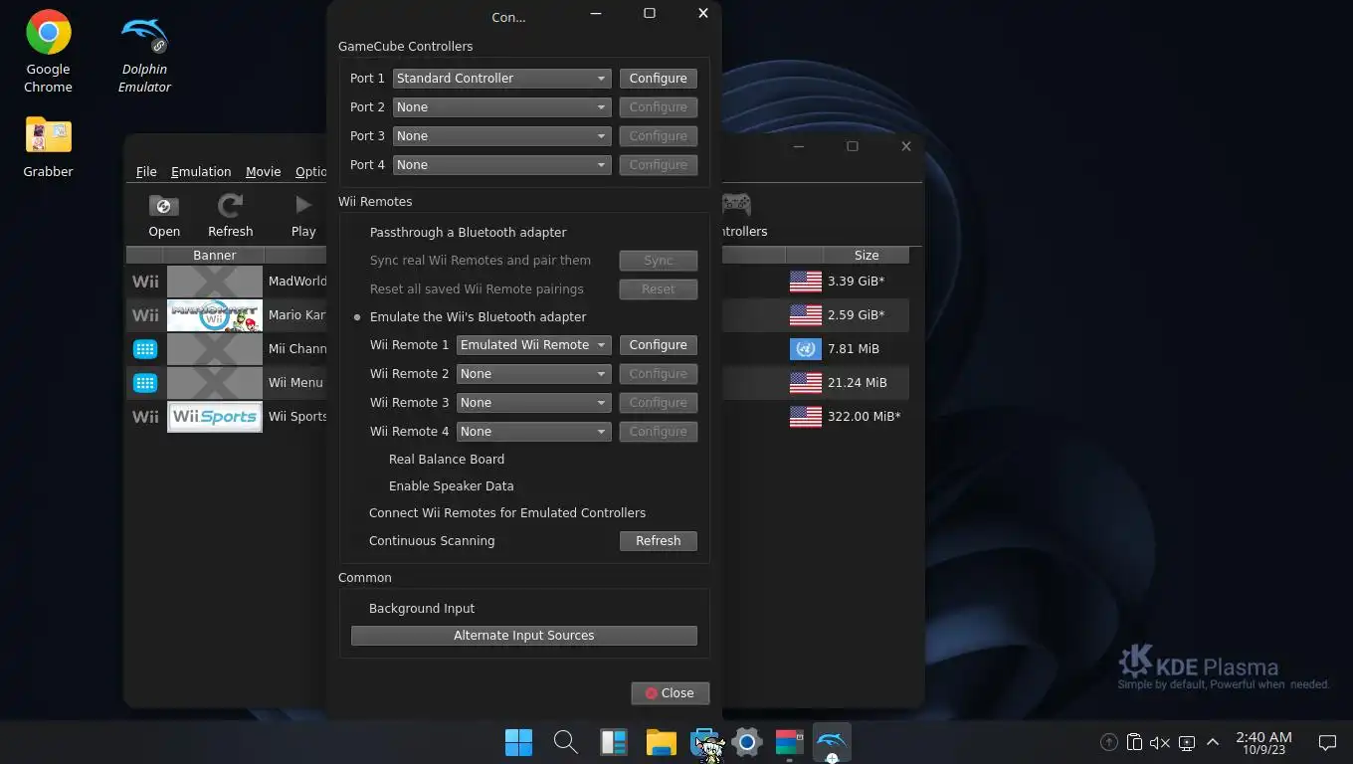Open Wii Remote 2 dropdown

pyautogui.click(x=533, y=373)
